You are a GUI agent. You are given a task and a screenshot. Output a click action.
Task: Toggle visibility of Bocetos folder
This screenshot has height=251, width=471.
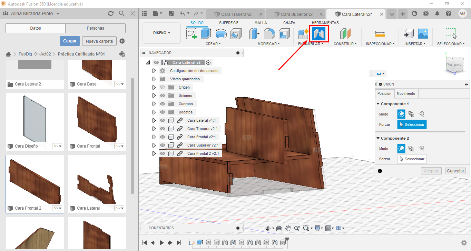pos(163,112)
